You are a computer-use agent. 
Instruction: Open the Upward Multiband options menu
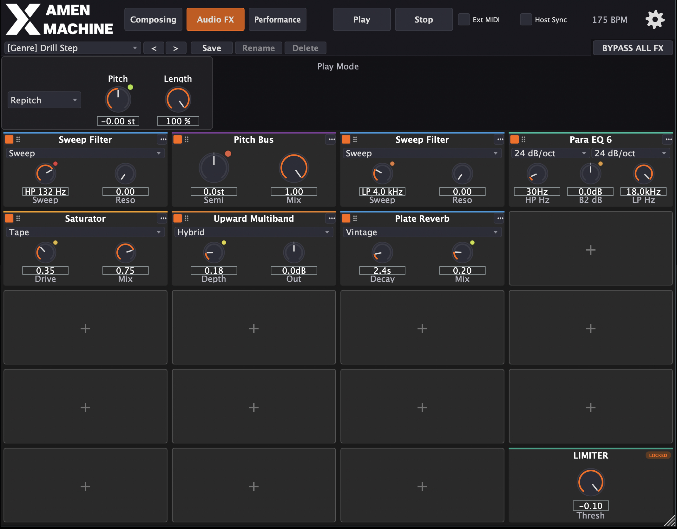(x=332, y=218)
